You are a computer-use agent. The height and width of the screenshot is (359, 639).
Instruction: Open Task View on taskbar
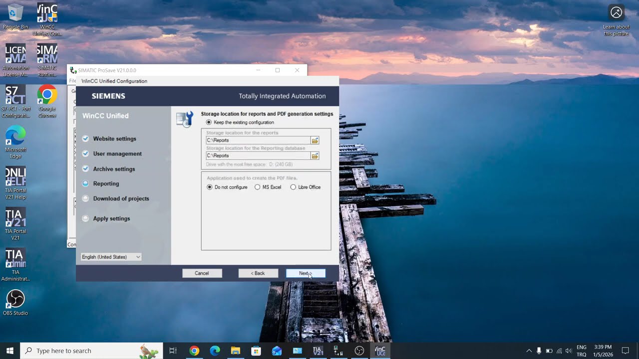173,351
